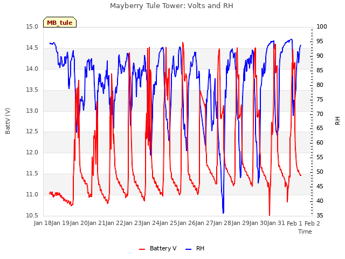Click the 70 right axis label
Viewport: 345px width, 259px height.
(x=320, y=114)
